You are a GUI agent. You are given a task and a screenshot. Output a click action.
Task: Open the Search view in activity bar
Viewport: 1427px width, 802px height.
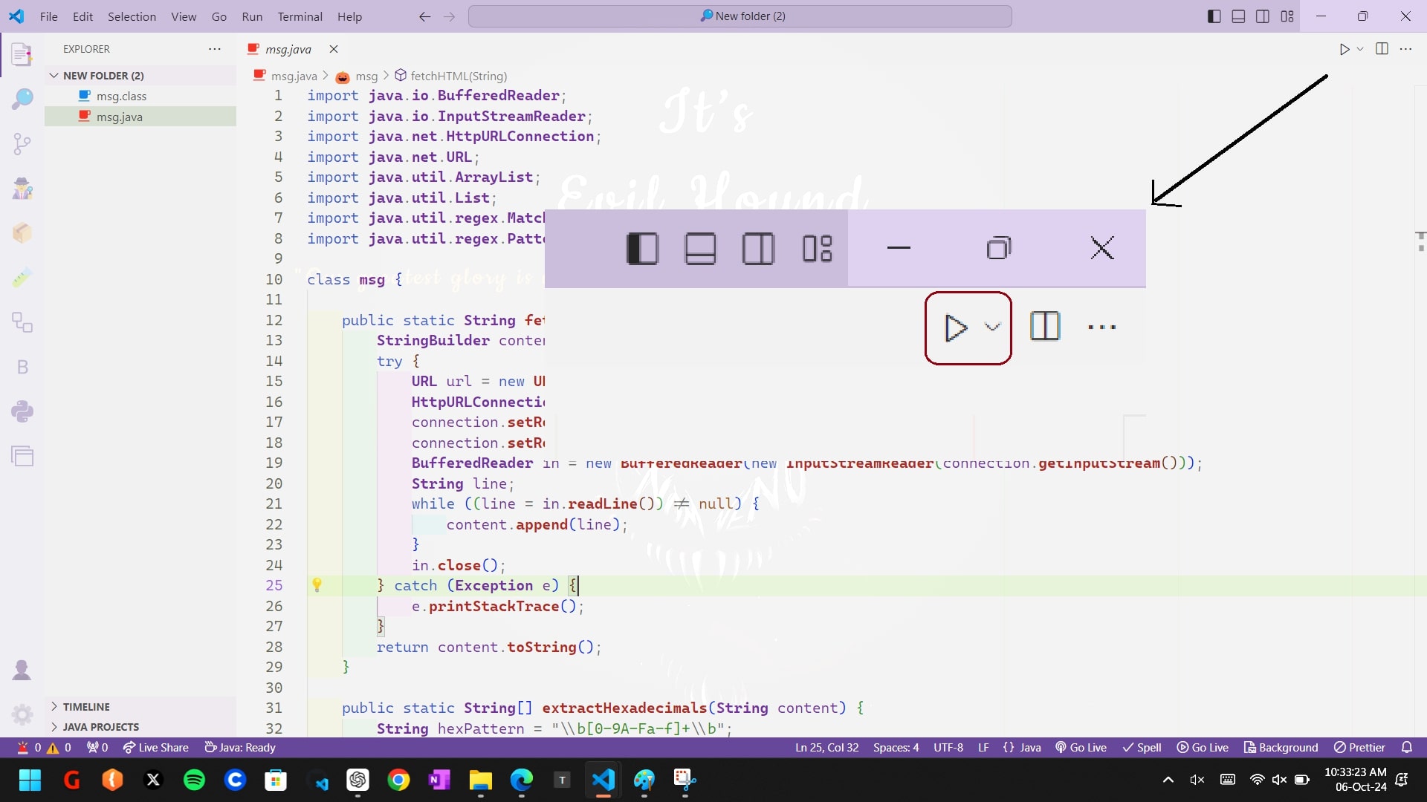coord(22,99)
